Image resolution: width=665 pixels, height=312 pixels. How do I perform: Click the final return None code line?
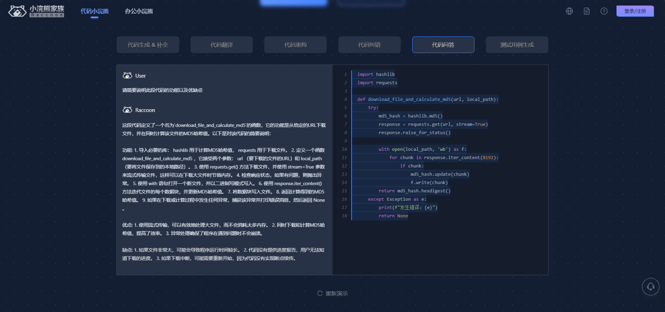pos(393,216)
